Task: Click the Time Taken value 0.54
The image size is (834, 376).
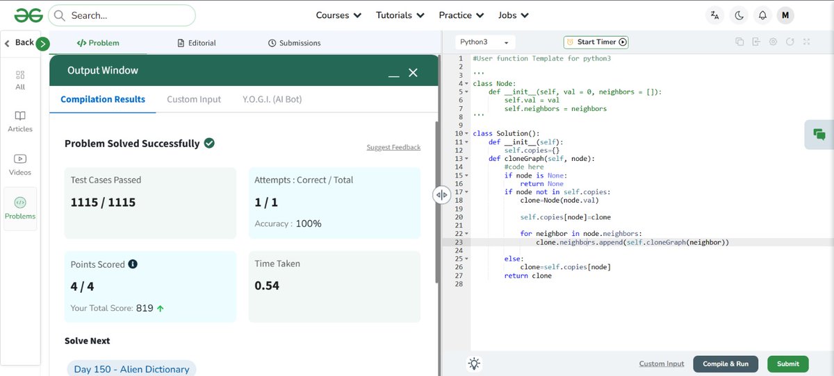Action: (x=267, y=286)
